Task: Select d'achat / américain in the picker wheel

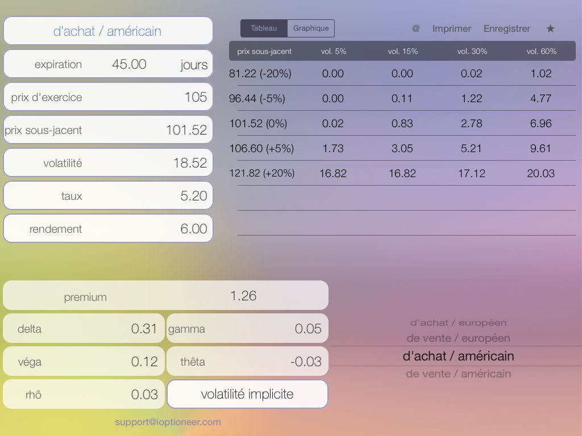Action: coord(458,356)
